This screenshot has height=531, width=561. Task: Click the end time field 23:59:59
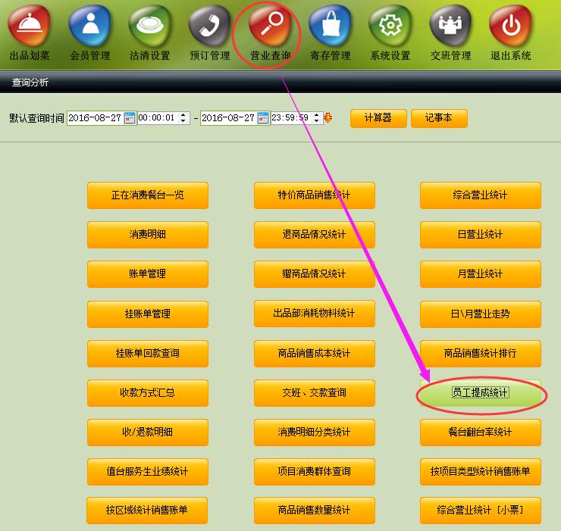coord(292,117)
